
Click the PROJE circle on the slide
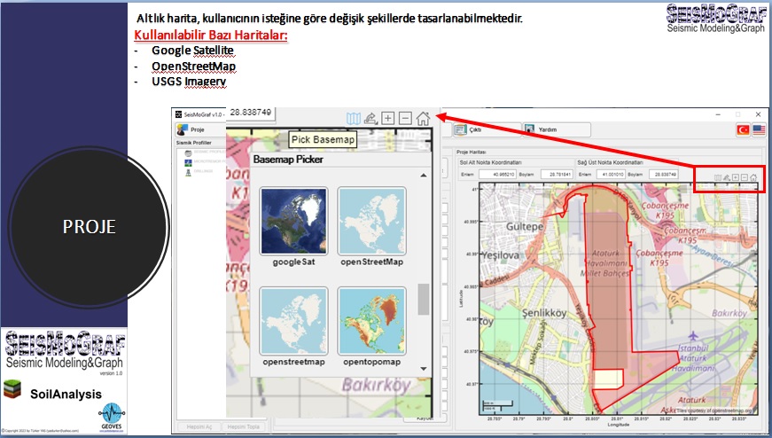pyautogui.click(x=90, y=227)
